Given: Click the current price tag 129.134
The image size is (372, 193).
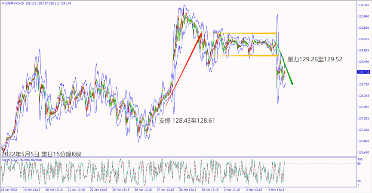Looking at the screenshot, I should [364, 72].
